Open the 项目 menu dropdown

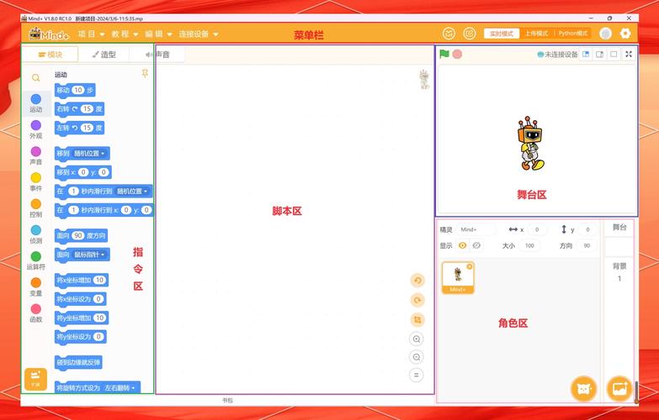click(91, 34)
